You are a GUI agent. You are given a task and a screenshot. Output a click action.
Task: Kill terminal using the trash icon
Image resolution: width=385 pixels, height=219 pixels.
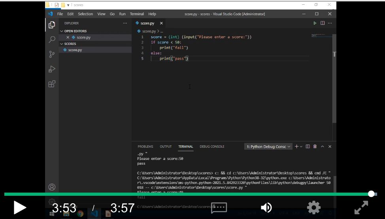pos(315,147)
